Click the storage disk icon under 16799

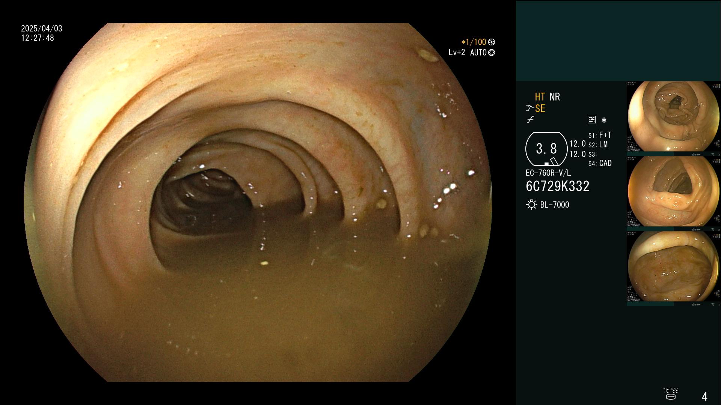click(x=671, y=397)
